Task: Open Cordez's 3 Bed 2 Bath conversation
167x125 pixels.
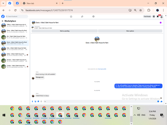Action: click(x=15, y=66)
